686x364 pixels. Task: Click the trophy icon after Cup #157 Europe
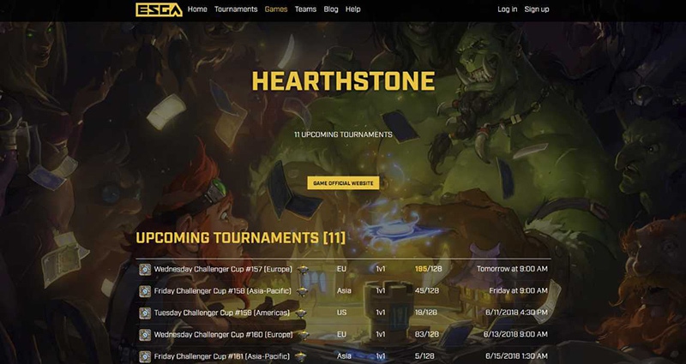pos(303,270)
